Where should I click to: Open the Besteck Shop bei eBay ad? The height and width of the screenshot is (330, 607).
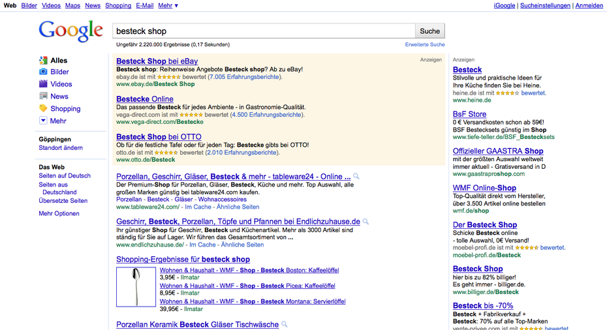pyautogui.click(x=157, y=61)
